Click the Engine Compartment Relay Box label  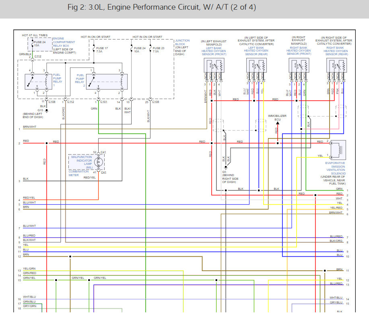(64, 44)
